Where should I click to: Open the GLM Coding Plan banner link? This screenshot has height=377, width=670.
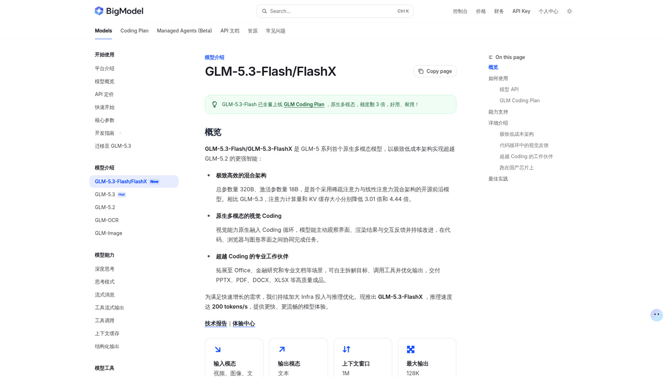304,104
